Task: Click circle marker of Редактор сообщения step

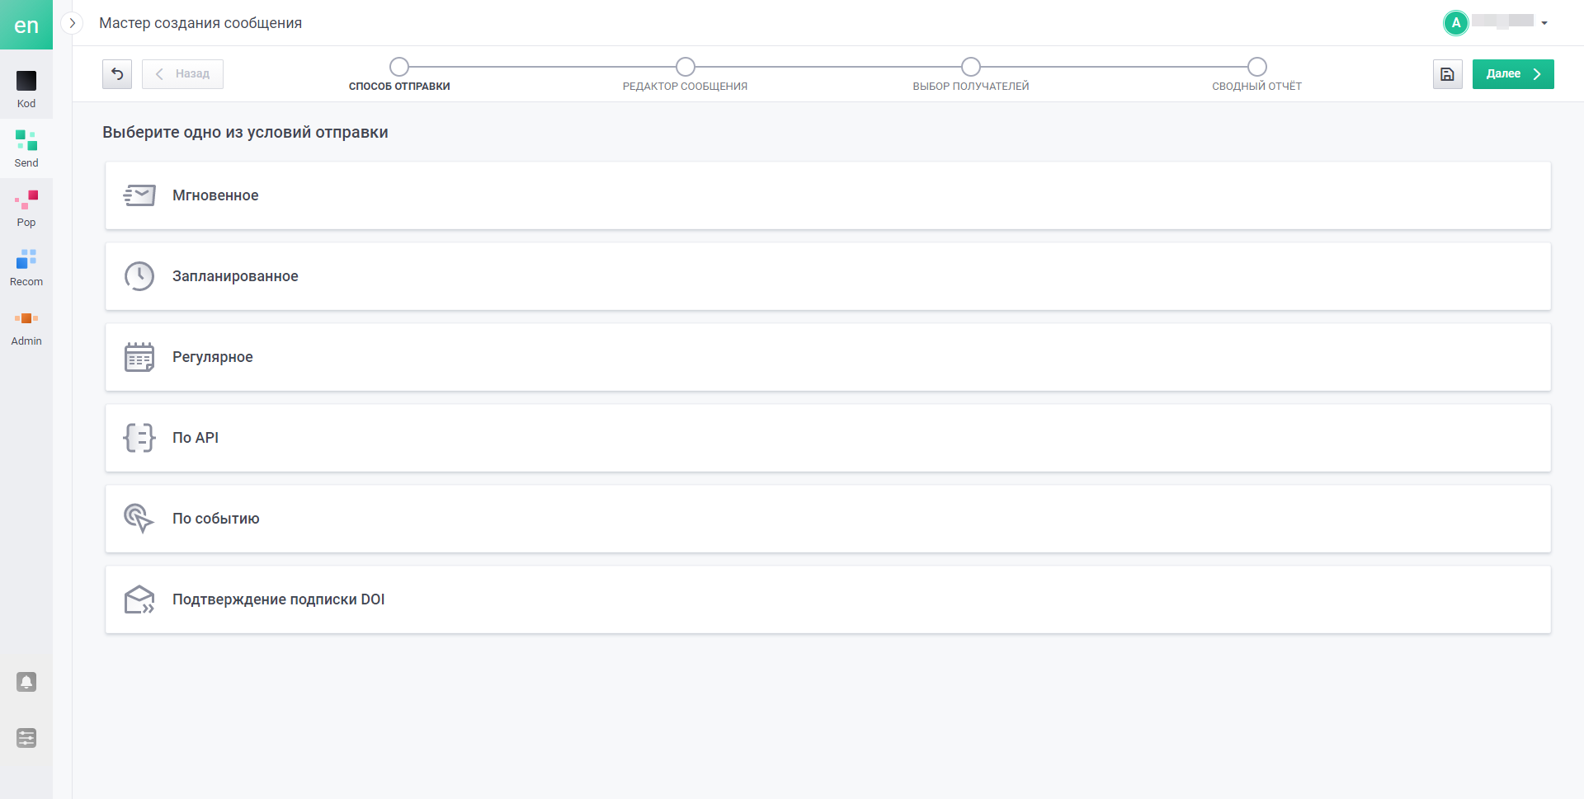Action: click(x=685, y=67)
